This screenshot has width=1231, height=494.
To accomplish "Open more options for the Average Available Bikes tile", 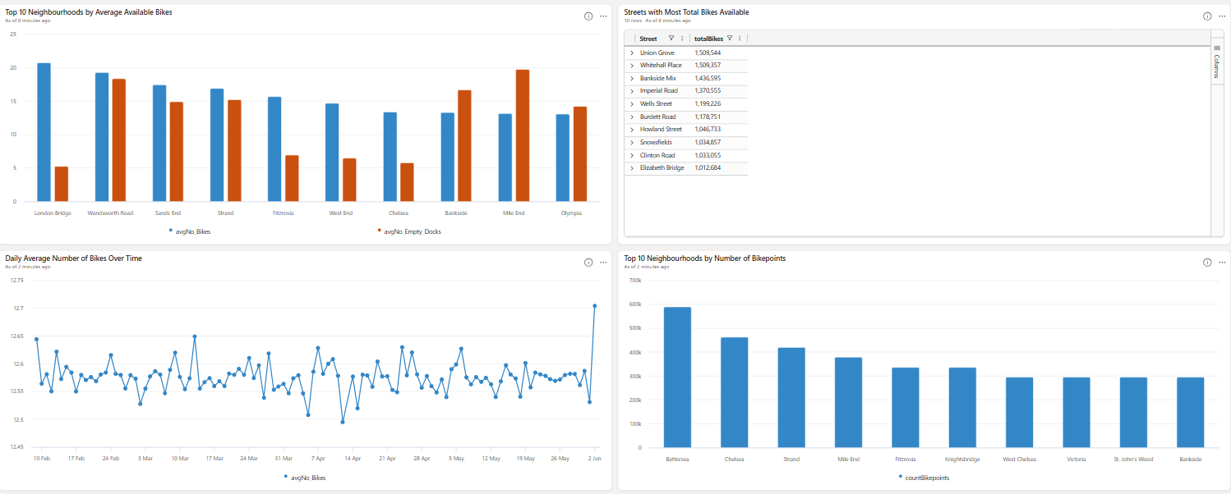I will point(603,16).
